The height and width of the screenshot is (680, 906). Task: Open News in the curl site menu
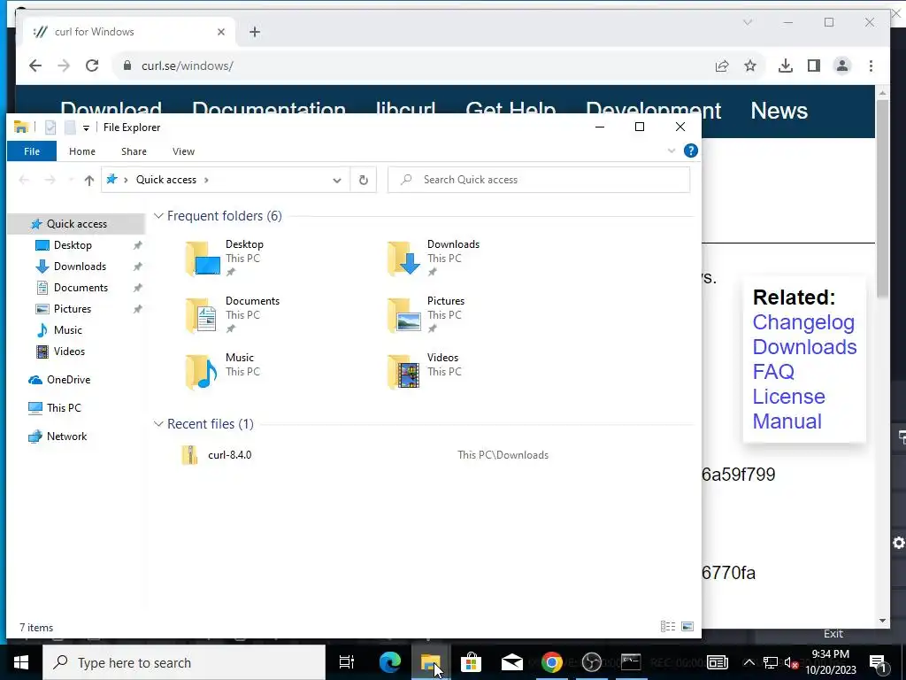click(x=779, y=111)
